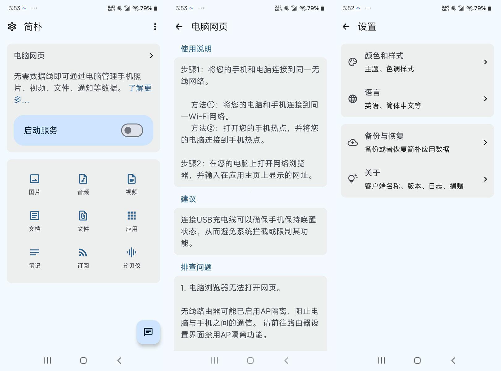Click text 主题、色调样式

(389, 69)
